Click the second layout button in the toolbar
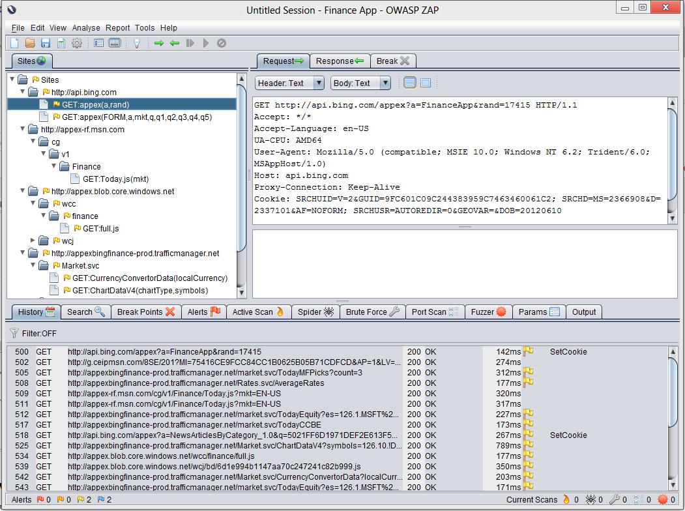The width and height of the screenshot is (685, 511). tap(115, 43)
